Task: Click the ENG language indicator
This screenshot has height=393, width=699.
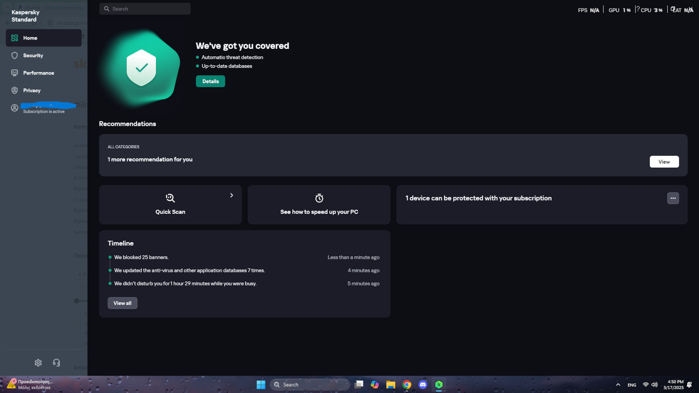Action: [632, 385]
